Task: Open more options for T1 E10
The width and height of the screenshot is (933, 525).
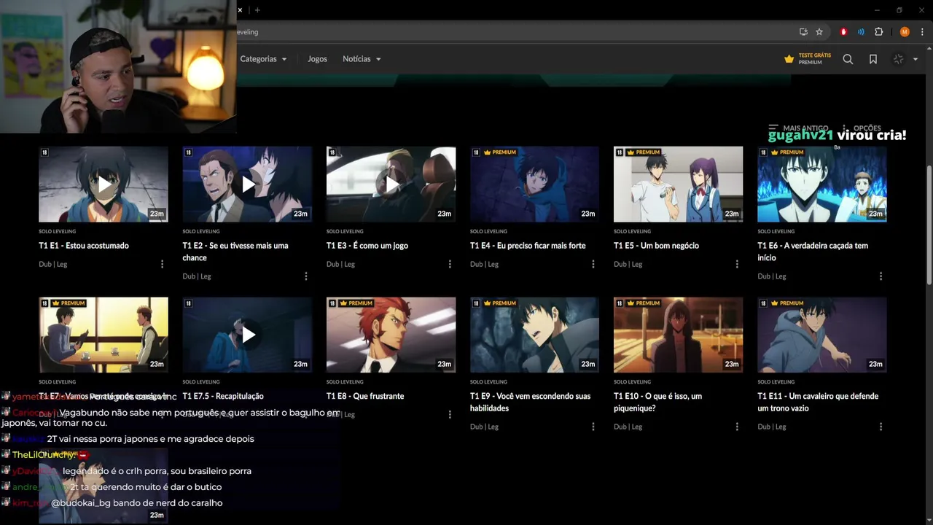Action: tap(737, 427)
